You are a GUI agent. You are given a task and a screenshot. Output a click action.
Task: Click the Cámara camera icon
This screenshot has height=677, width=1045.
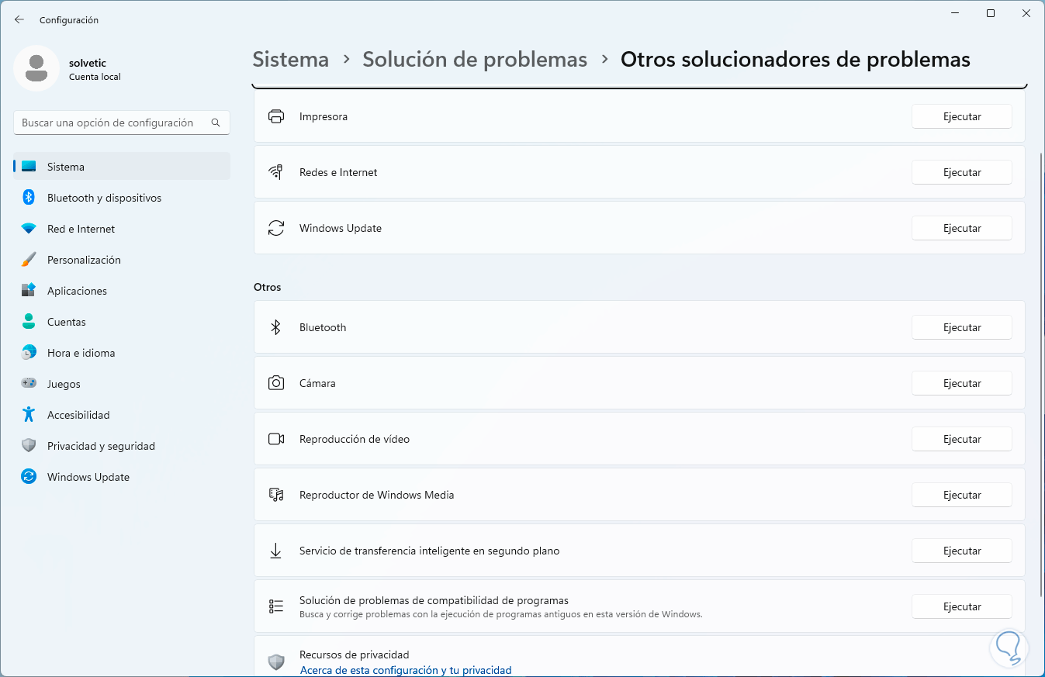(x=276, y=383)
